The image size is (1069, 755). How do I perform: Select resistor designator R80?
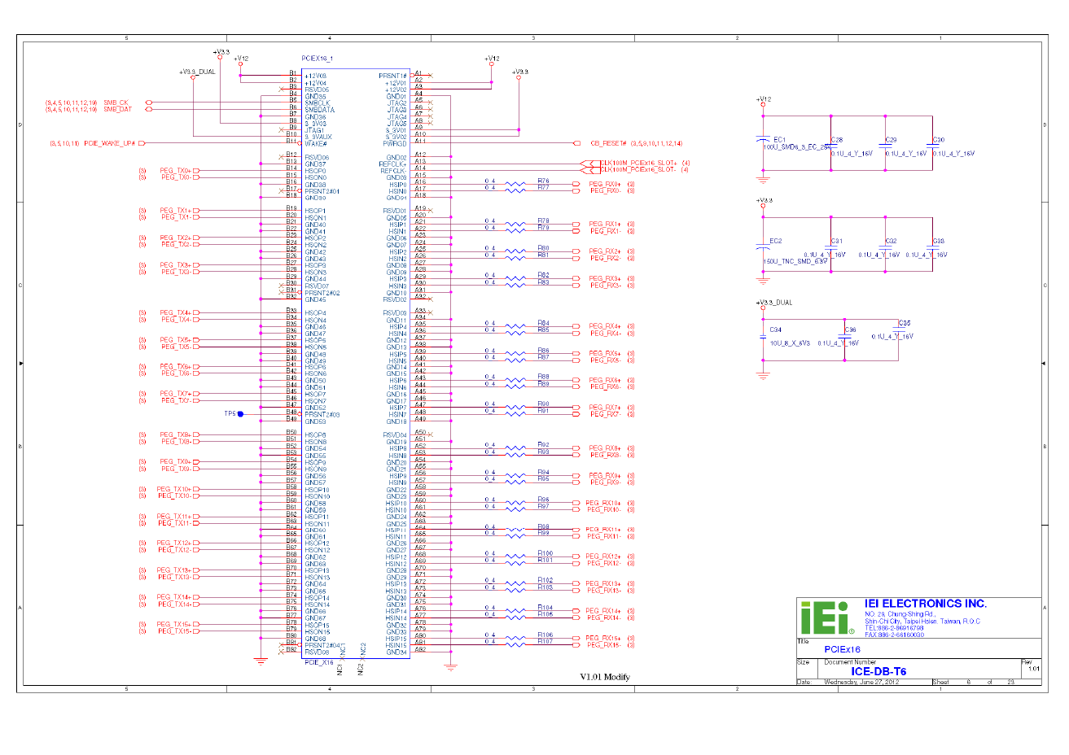tap(543, 249)
